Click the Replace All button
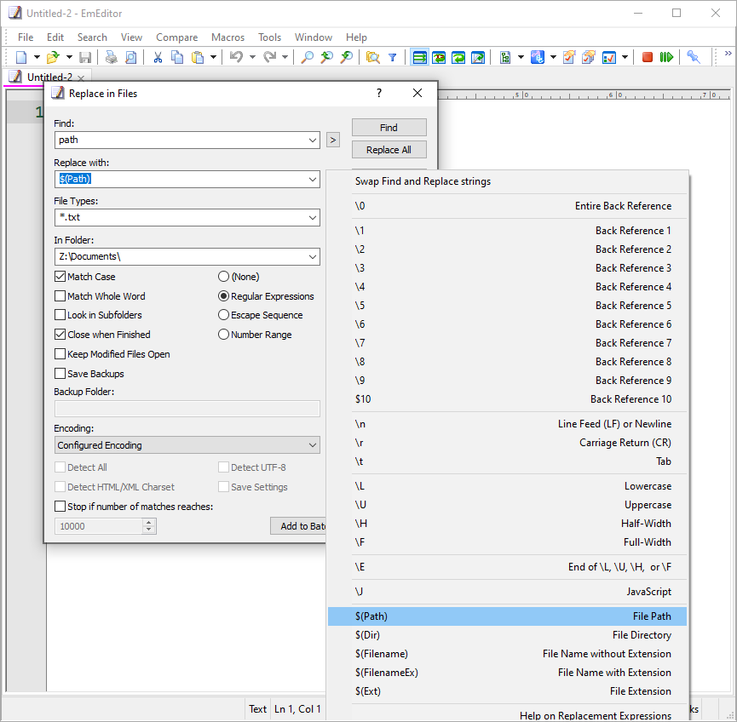 389,149
